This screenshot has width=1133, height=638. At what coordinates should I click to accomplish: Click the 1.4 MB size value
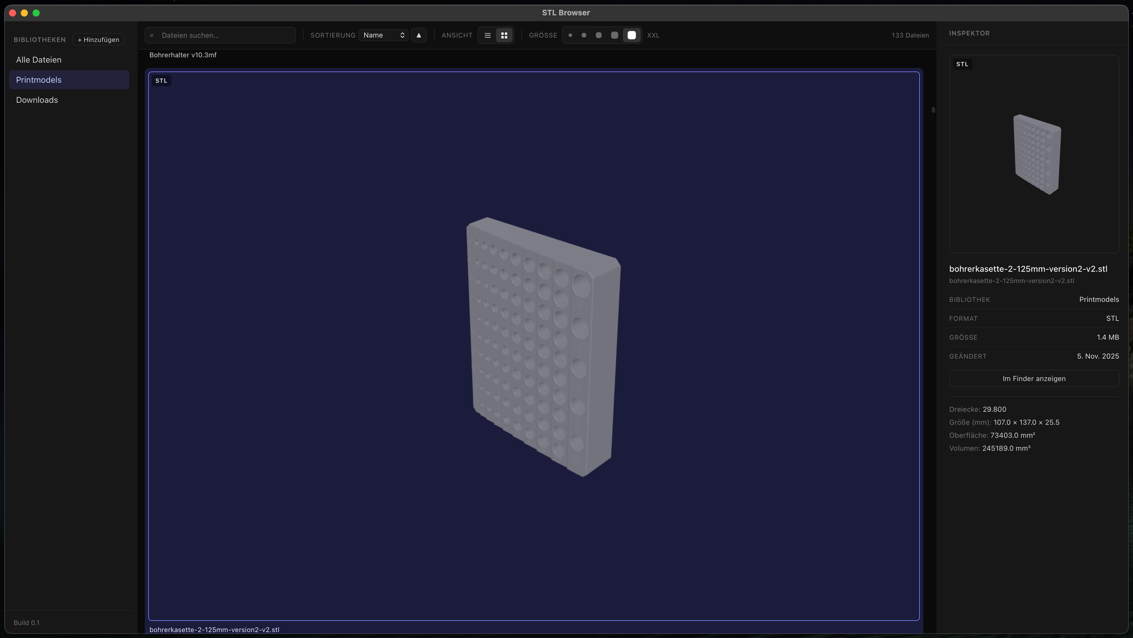coord(1108,338)
